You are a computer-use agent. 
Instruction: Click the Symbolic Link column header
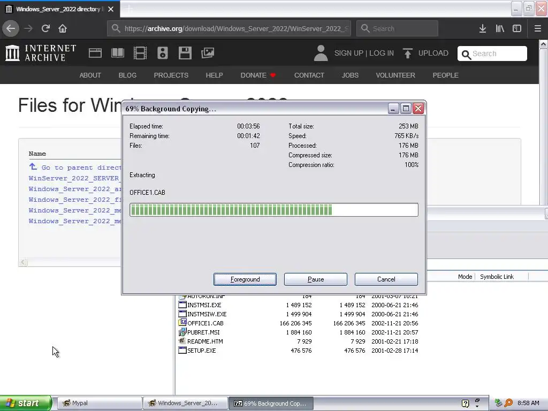coord(497,277)
